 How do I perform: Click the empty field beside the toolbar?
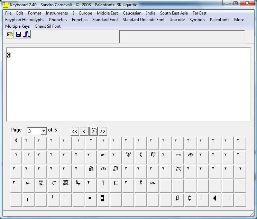(182, 37)
